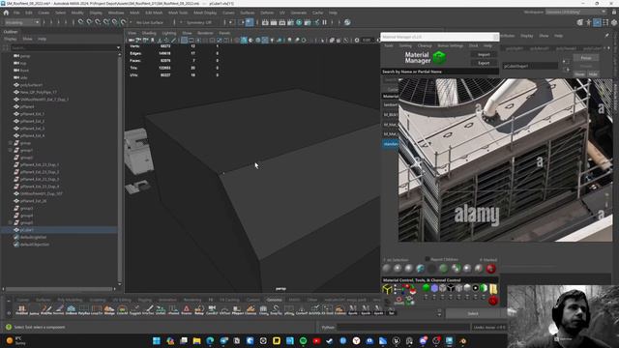The width and height of the screenshot is (619, 348).
Task: Click the camera Bookmarks icon
Action: [x=153, y=40]
